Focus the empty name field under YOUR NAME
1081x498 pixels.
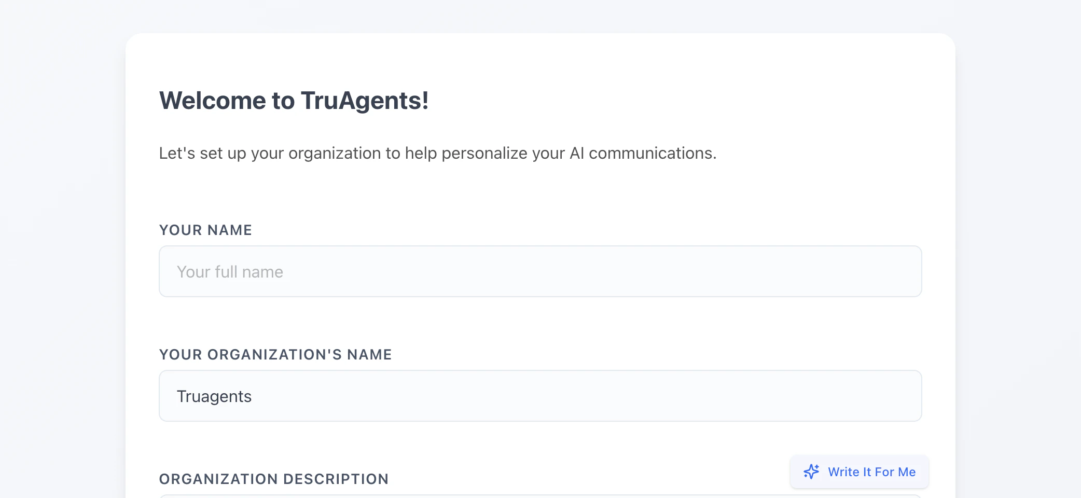(539, 271)
